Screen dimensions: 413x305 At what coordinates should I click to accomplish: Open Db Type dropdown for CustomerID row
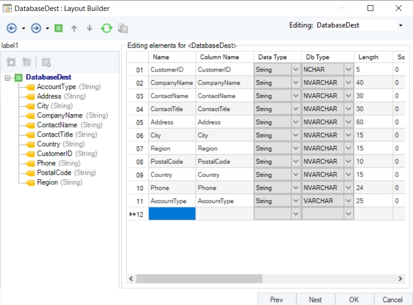click(x=348, y=70)
